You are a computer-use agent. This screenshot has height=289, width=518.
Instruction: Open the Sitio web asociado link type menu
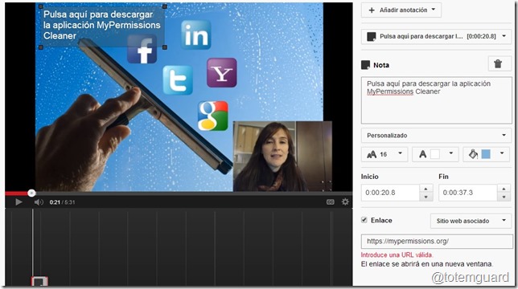click(x=471, y=221)
